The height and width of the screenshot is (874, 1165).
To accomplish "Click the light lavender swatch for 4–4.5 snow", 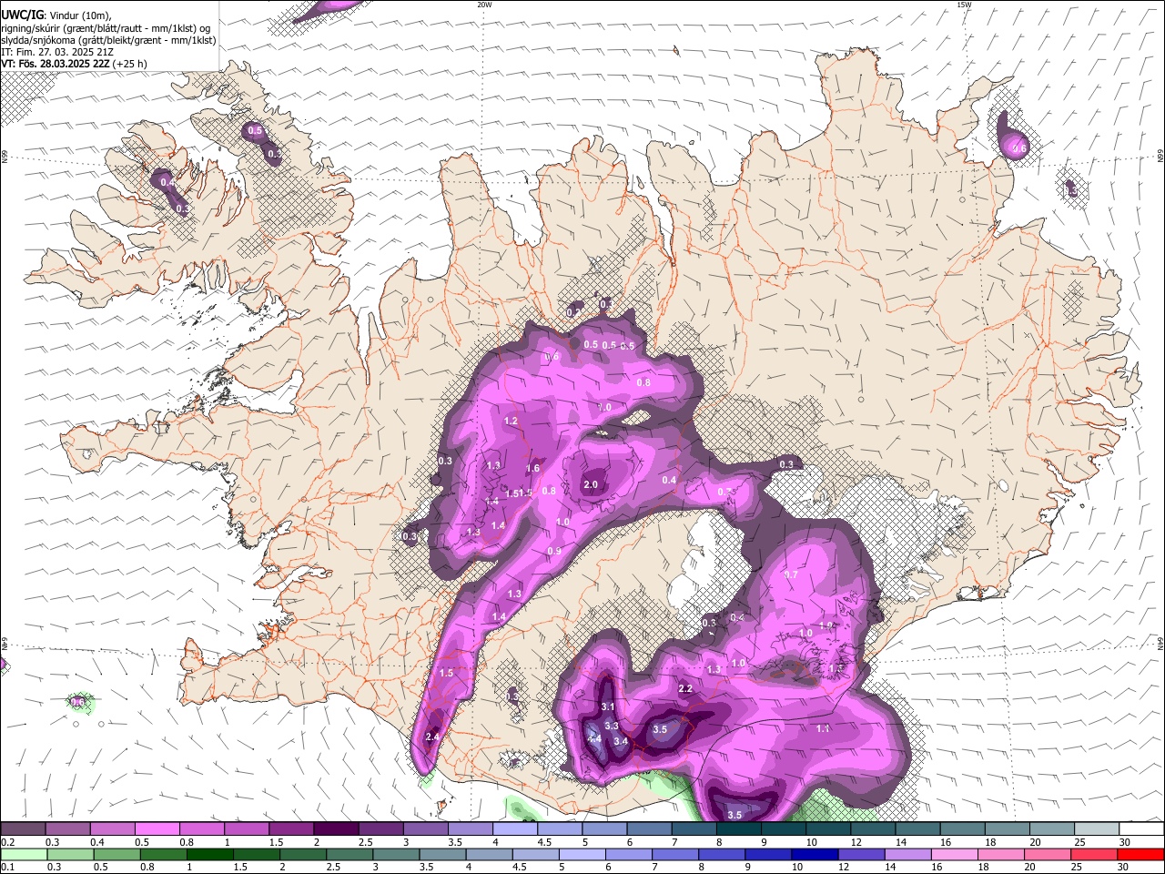I will point(515,828).
